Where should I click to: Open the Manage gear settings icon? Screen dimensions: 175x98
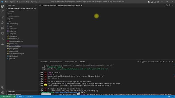pos(3,93)
